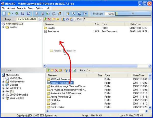Expand the BootCD tree node
Screen dimensions: 153x118
[3, 27]
